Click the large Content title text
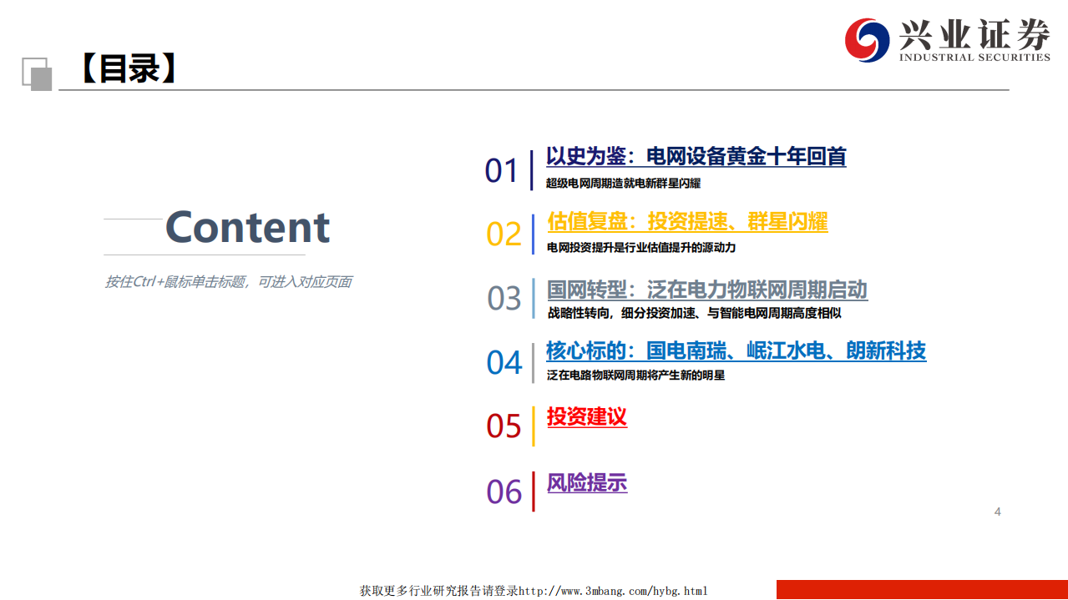 click(x=247, y=227)
